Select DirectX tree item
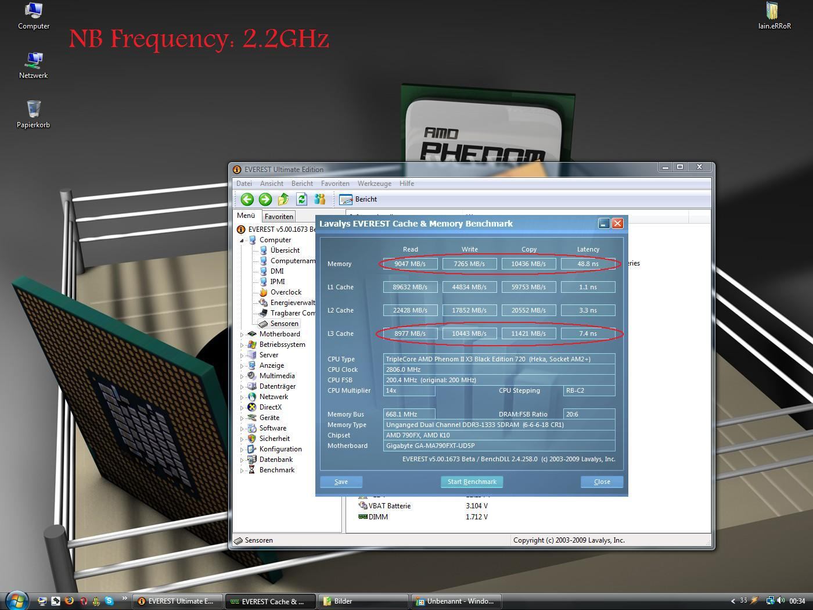 click(x=270, y=407)
